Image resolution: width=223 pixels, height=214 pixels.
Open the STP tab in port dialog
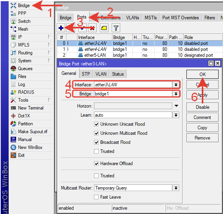(86, 74)
